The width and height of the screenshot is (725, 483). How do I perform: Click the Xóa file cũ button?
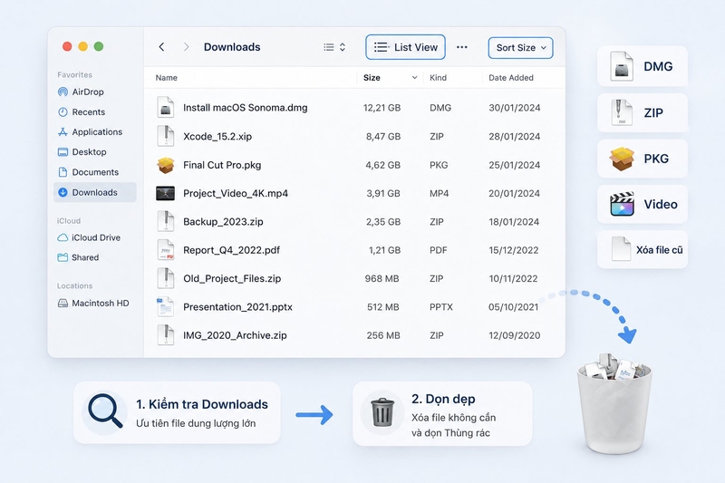643,249
